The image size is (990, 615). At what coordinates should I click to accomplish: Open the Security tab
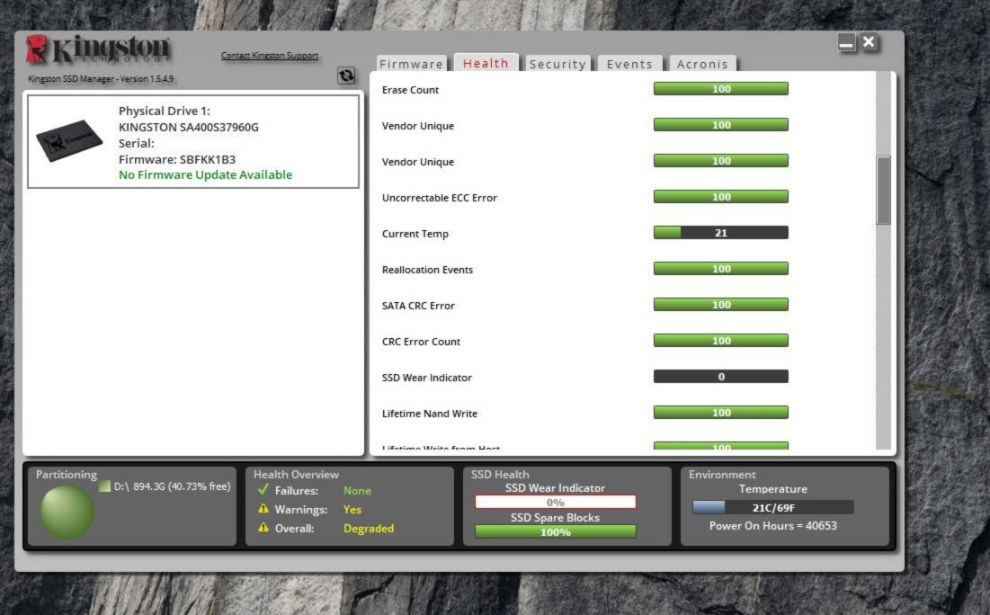(557, 64)
